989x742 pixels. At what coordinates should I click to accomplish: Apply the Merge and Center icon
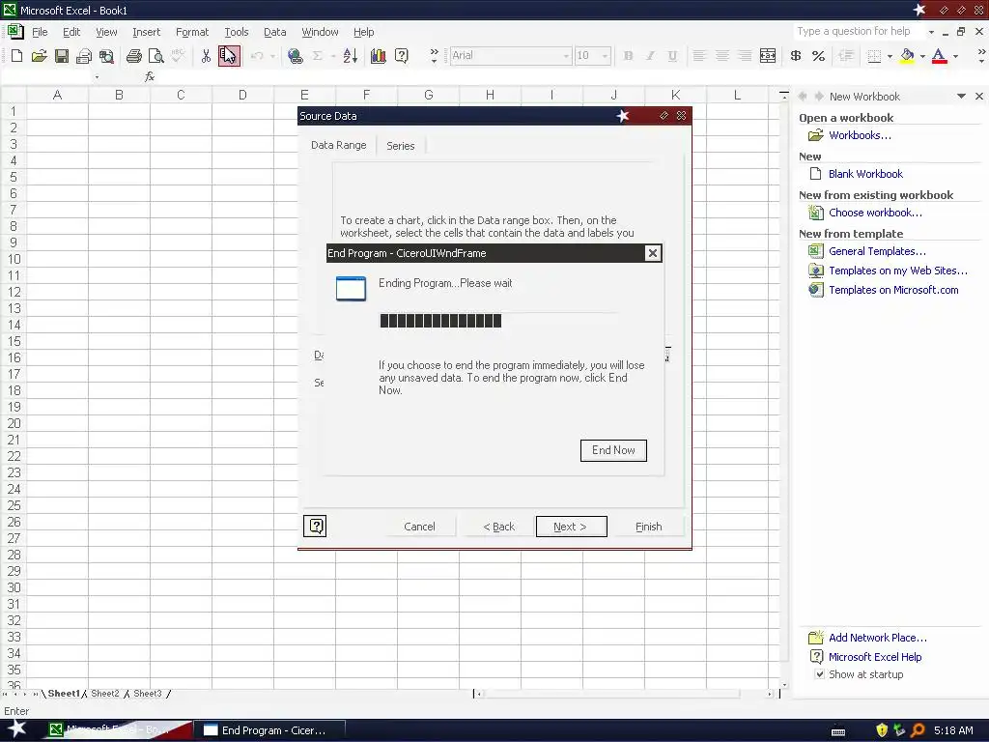[x=768, y=55]
